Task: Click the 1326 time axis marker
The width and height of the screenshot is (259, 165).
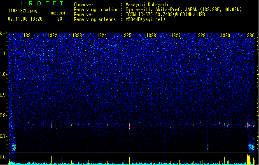Action: click(151, 35)
